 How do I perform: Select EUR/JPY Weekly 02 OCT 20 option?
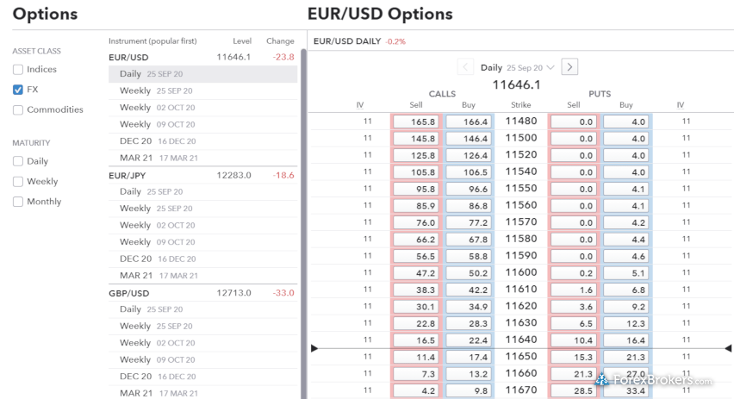(202, 225)
